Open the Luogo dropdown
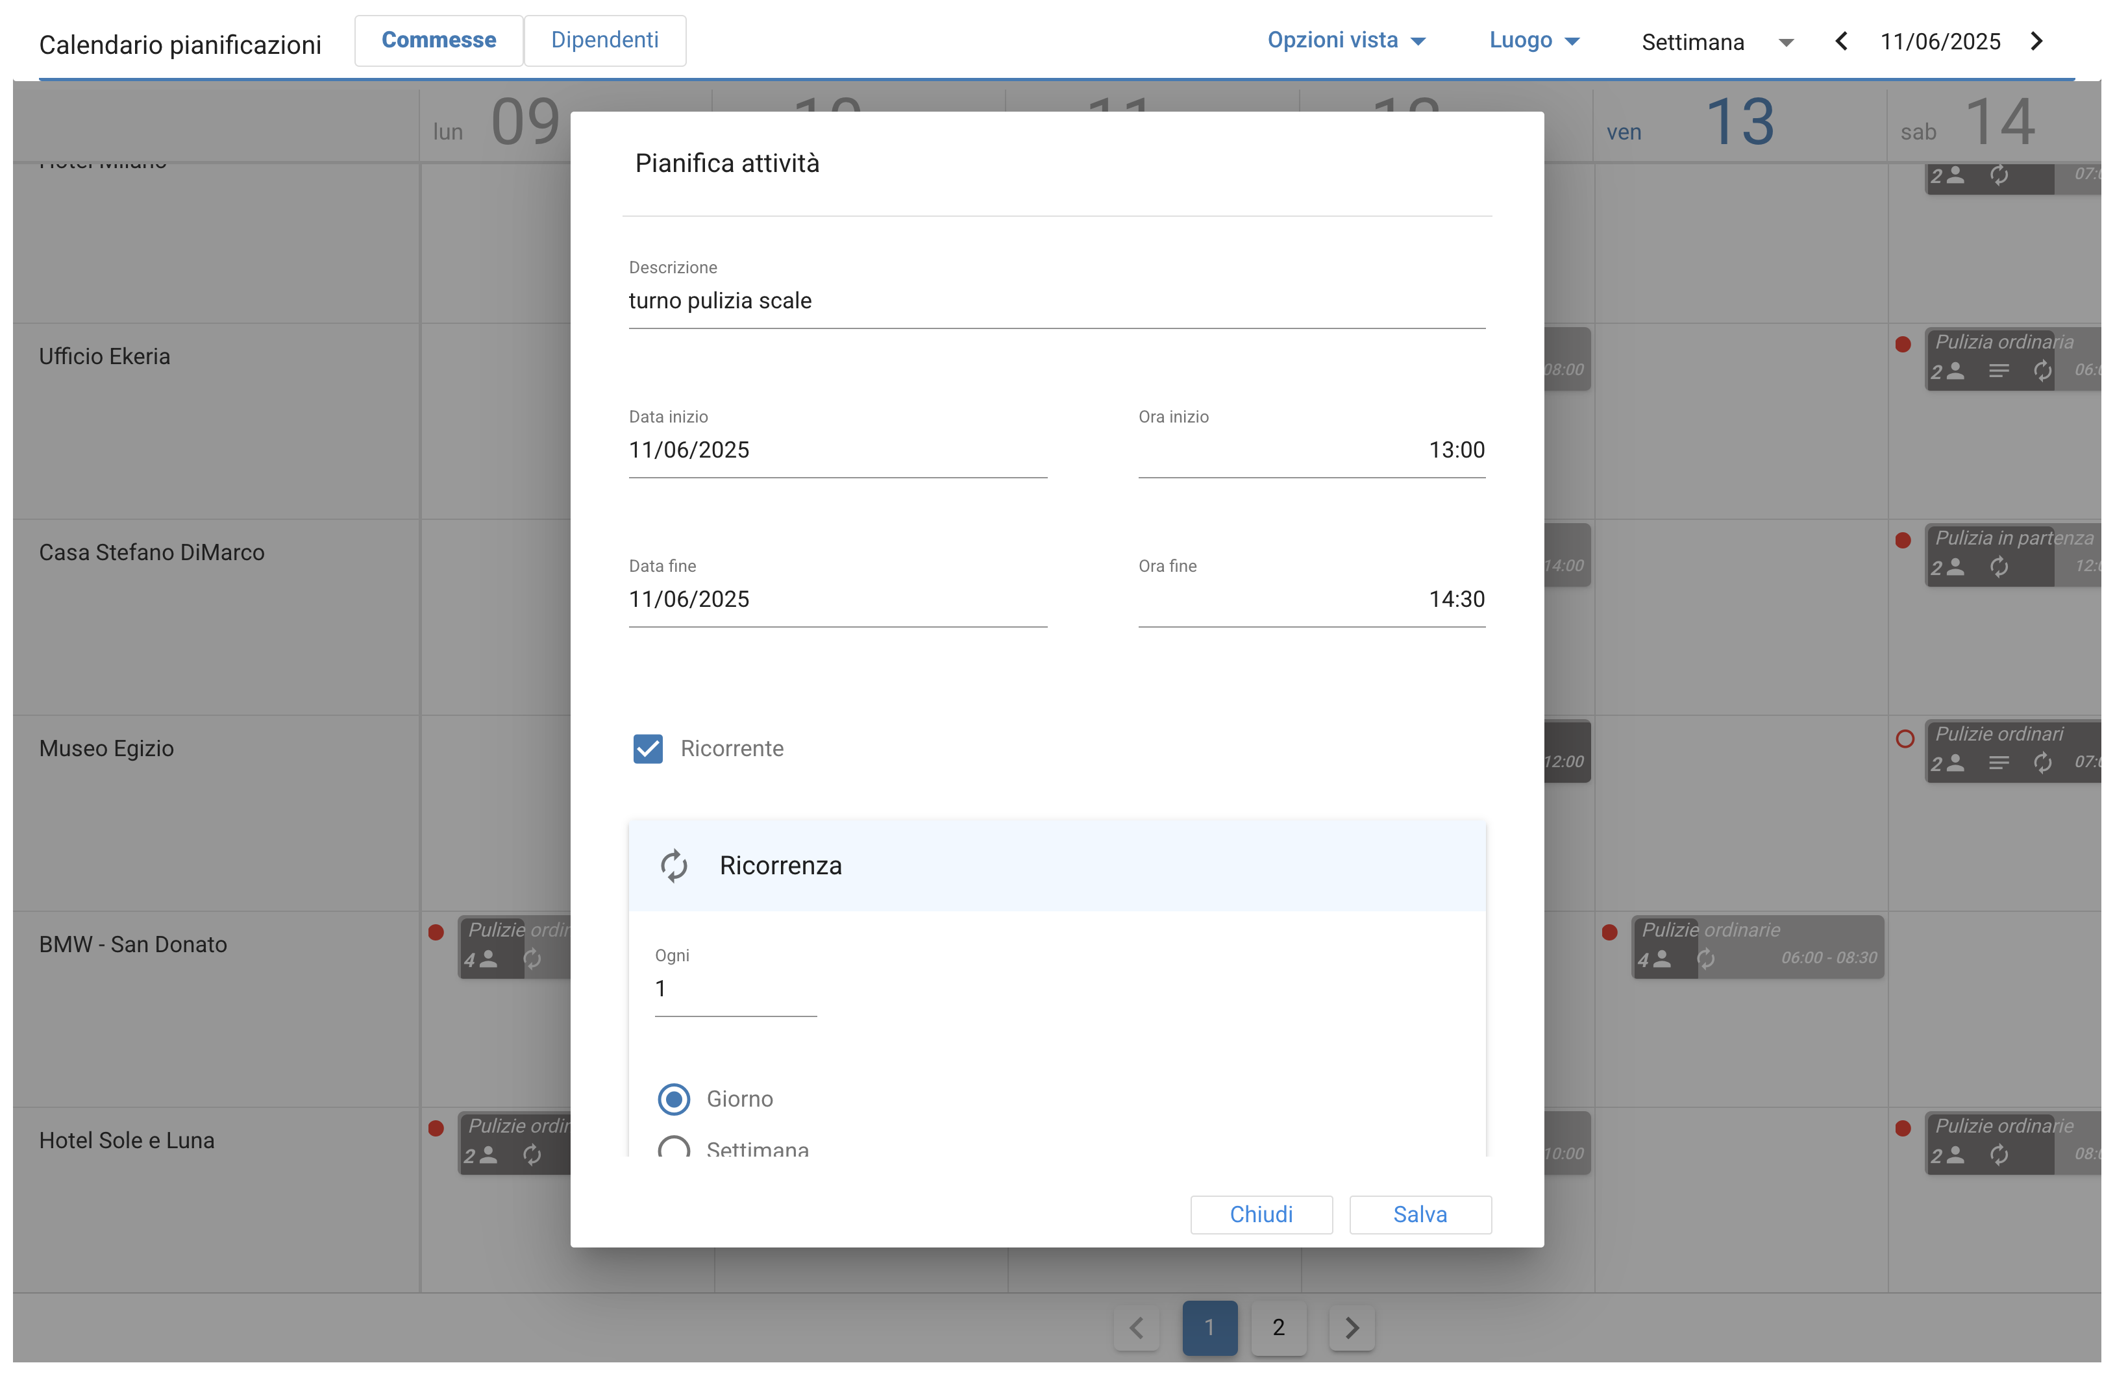The image size is (2115, 1376). coord(1534,40)
